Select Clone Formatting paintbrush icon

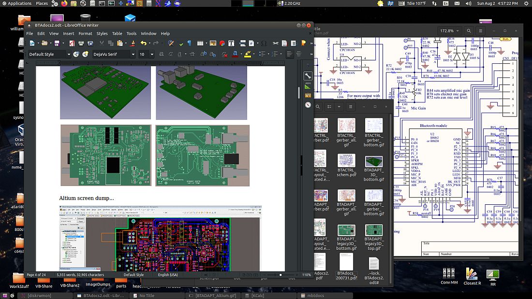click(133, 43)
